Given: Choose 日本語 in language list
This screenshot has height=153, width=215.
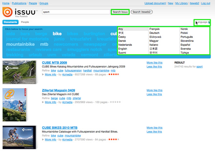Looking at the screenshot, I should tap(153, 49).
